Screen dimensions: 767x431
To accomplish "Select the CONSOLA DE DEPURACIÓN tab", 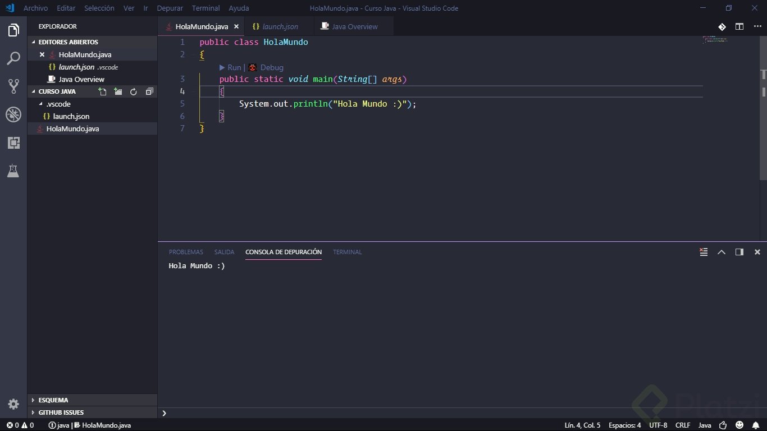I will coord(284,252).
